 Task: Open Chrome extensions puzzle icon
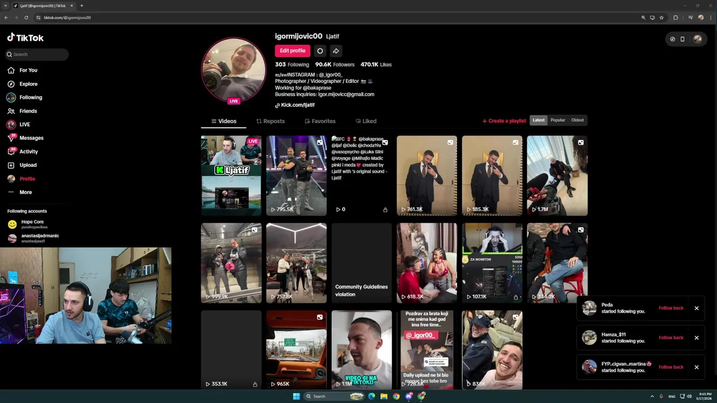point(676,17)
